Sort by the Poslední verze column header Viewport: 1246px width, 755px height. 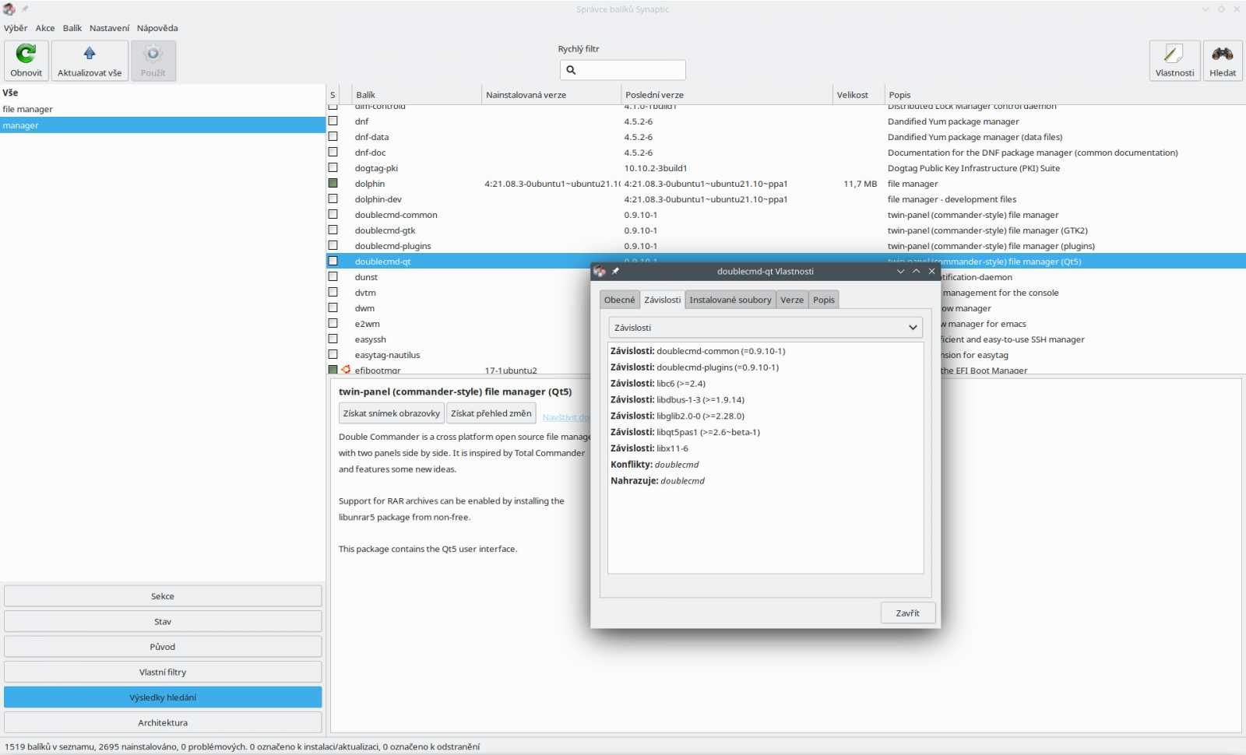(x=727, y=95)
